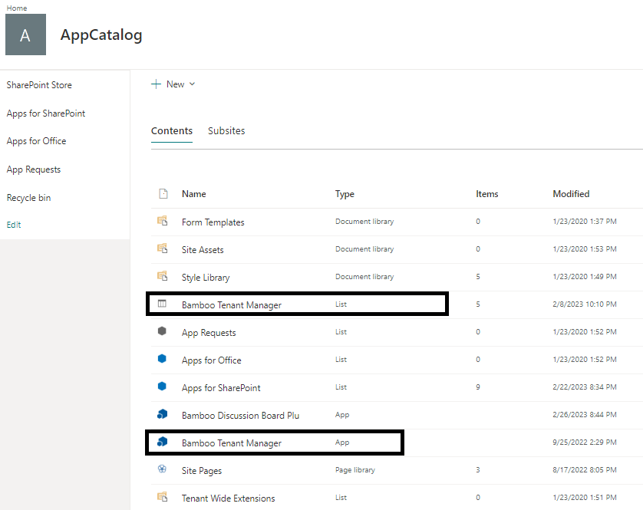This screenshot has height=510, width=643.
Task: Click the Bamboo Discussion Board Plu app icon
Action: 163,414
